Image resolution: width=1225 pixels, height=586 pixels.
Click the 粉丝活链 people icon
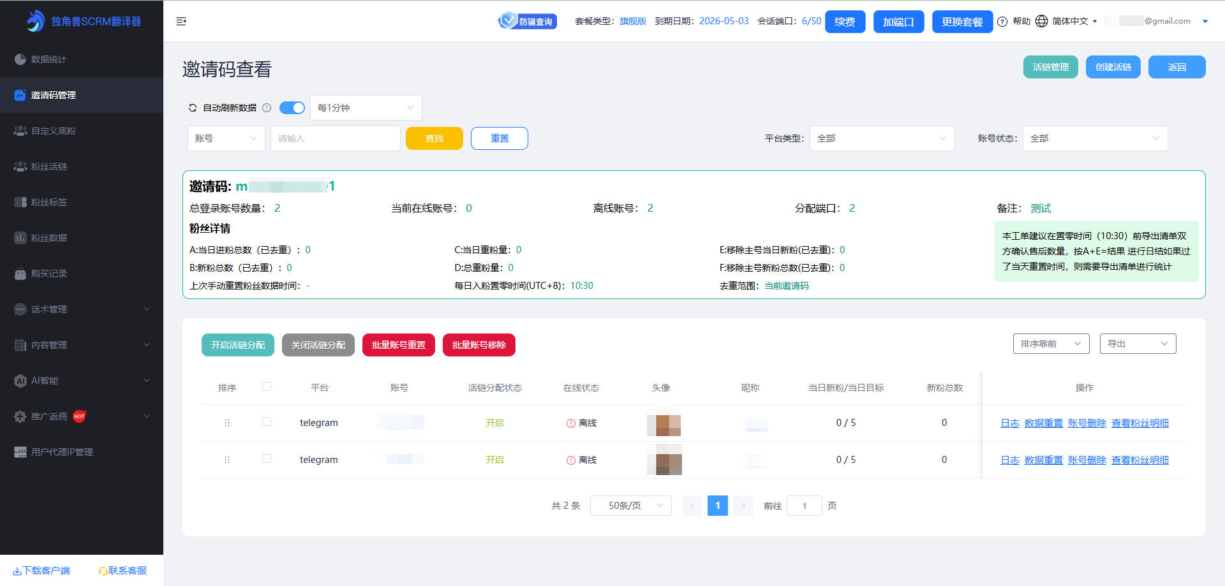[x=20, y=166]
